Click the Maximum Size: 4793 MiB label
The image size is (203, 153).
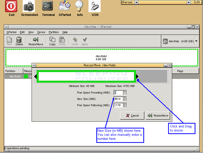tap(120, 86)
